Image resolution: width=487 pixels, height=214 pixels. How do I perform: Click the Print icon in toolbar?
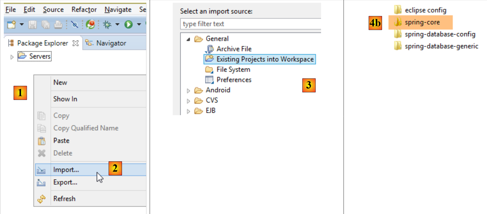pyautogui.click(x=58, y=25)
